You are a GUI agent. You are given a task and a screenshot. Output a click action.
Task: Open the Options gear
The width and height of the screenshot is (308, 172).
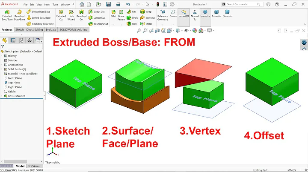(172, 4)
